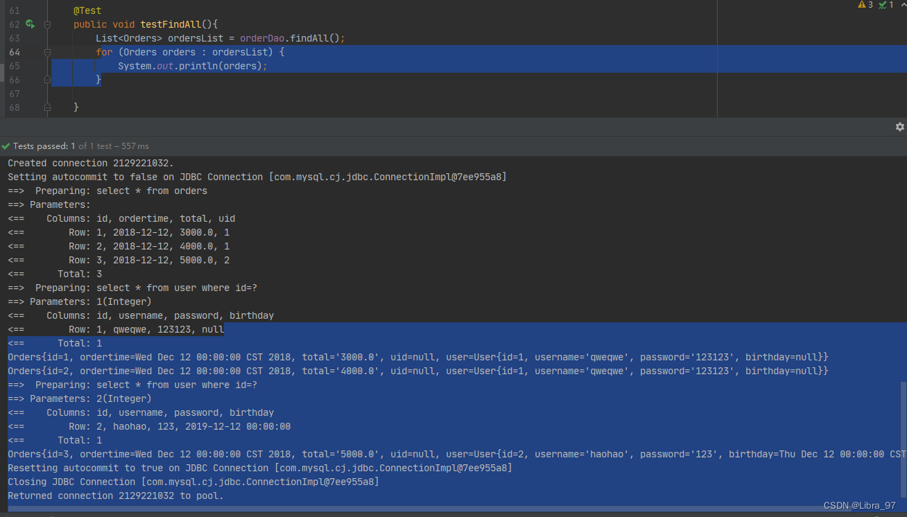Image resolution: width=907 pixels, height=517 pixels.
Task: Click row '1, qweqwe, 123123, null'
Action: tap(116, 329)
